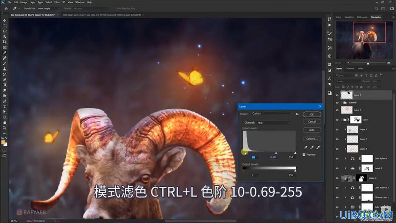This screenshot has height=223, width=396.
Task: Select the Pen tool
Action: (x=5, y=101)
